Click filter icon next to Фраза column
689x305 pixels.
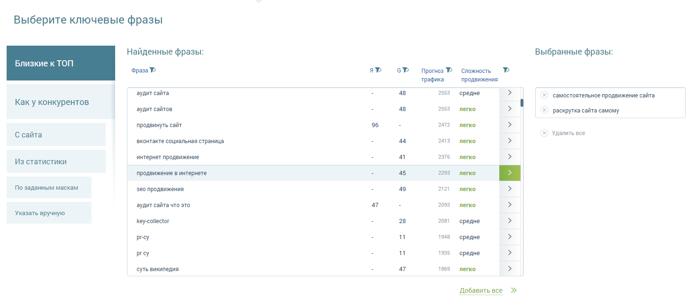tap(152, 71)
